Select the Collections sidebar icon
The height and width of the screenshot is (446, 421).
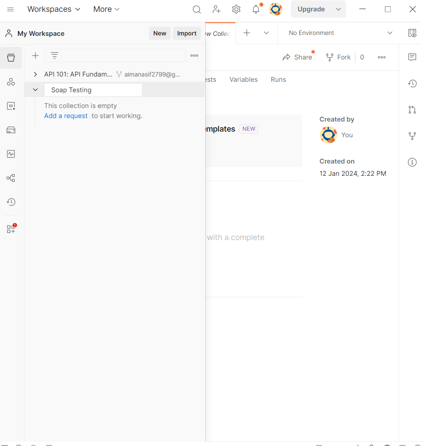11,58
